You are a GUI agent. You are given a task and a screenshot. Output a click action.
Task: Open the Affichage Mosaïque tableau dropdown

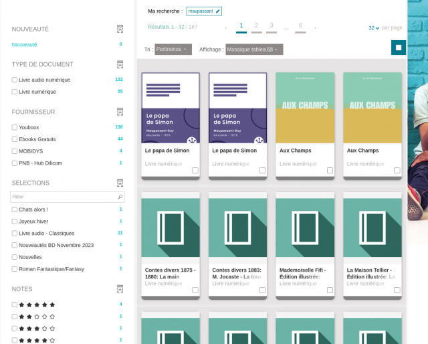click(254, 50)
